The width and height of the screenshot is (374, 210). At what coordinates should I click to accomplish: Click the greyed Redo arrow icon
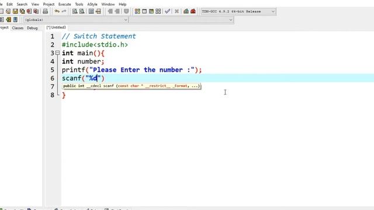[64, 11]
